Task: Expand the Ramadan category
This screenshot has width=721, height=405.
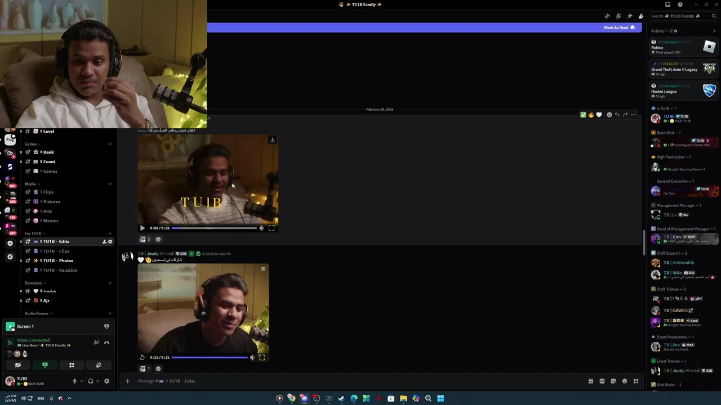Action: tap(34, 283)
